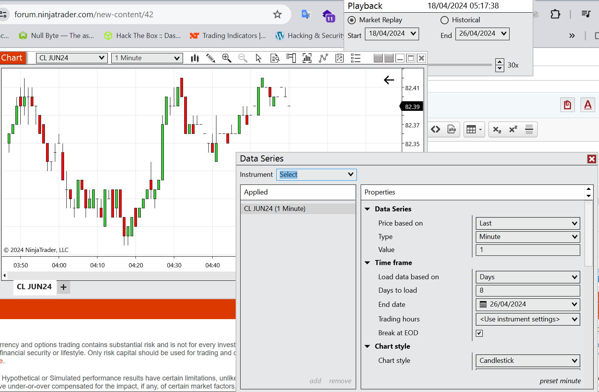Open the Load data based on dropdown
599x392 pixels.
(x=528, y=277)
